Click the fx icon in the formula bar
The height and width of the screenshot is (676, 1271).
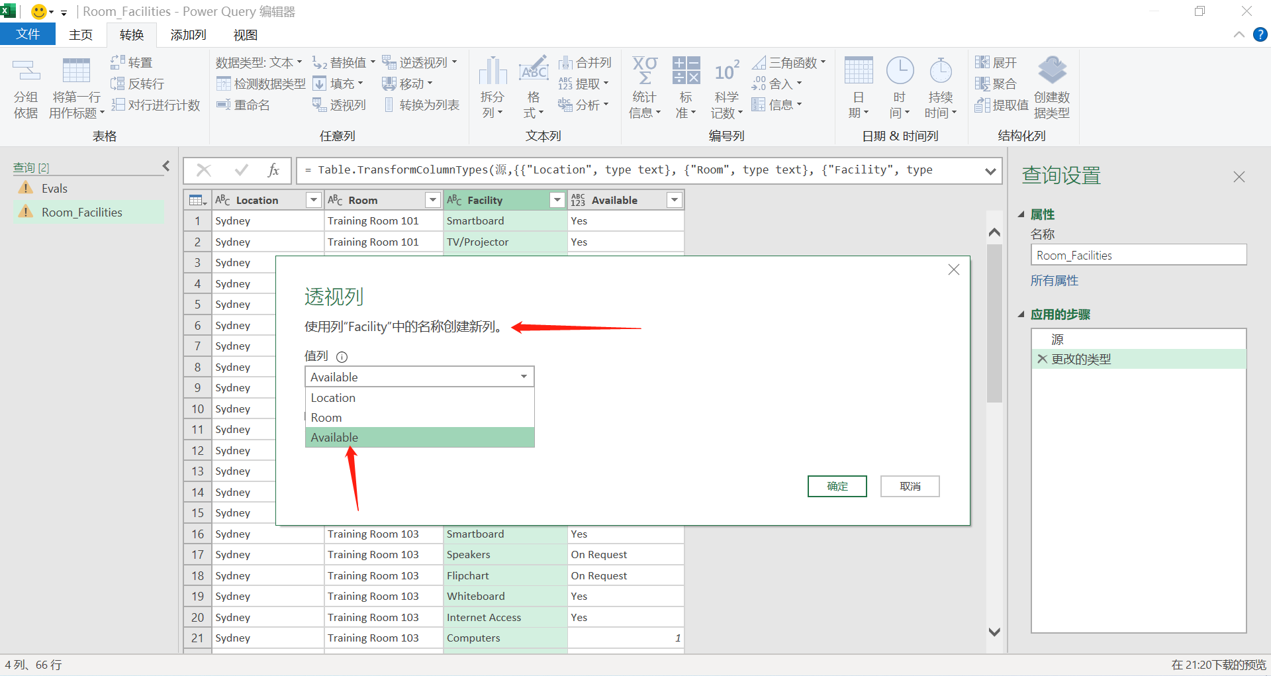pyautogui.click(x=273, y=170)
